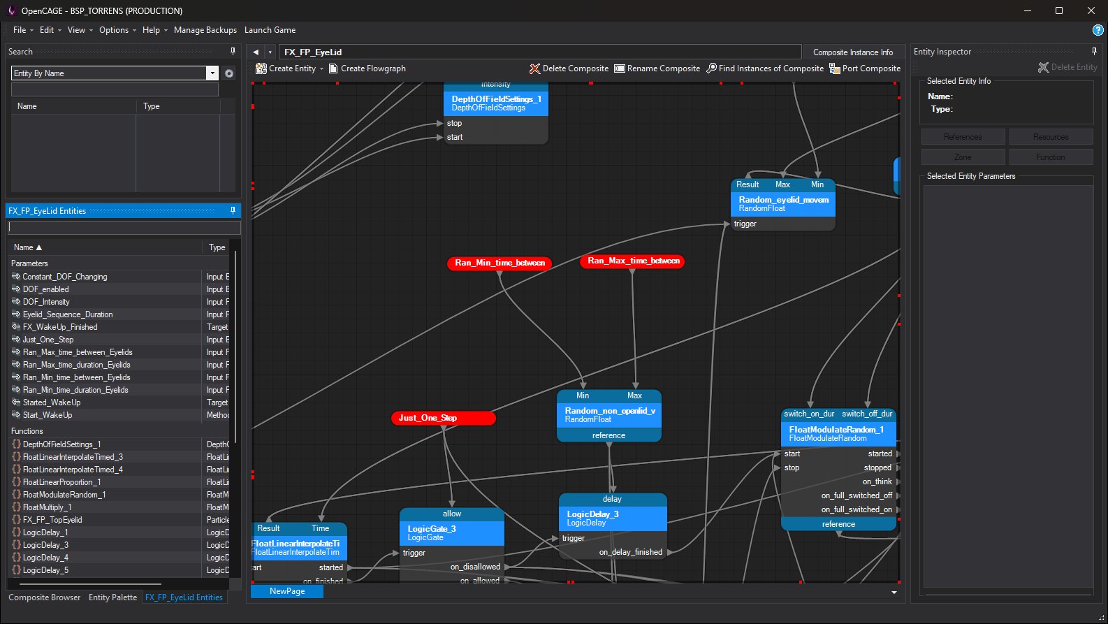The width and height of the screenshot is (1108, 624).
Task: Click the search settings gear icon
Action: click(229, 73)
